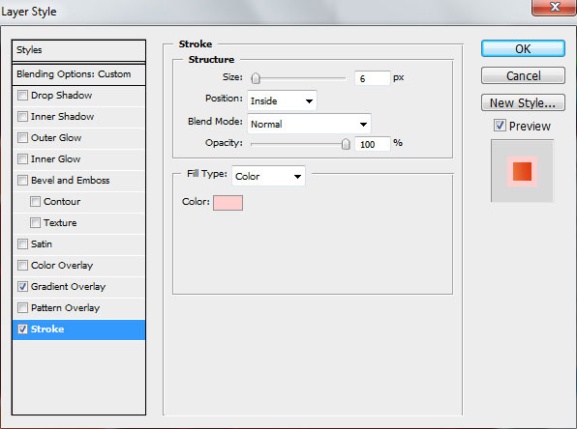Screen dimensions: 577x429
Task: Open the Blend Mode dropdown showing Normal
Action: [x=309, y=124]
